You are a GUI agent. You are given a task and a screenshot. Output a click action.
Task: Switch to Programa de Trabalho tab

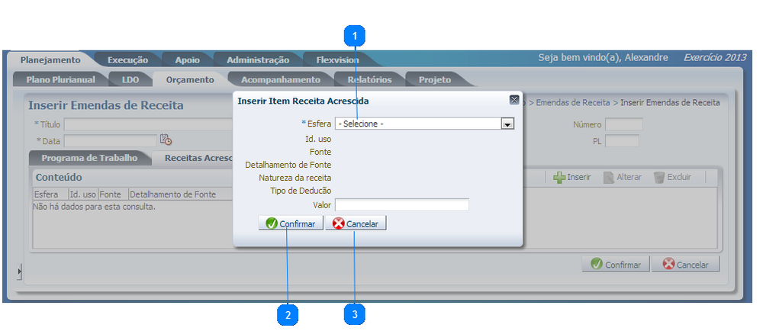coord(89,158)
